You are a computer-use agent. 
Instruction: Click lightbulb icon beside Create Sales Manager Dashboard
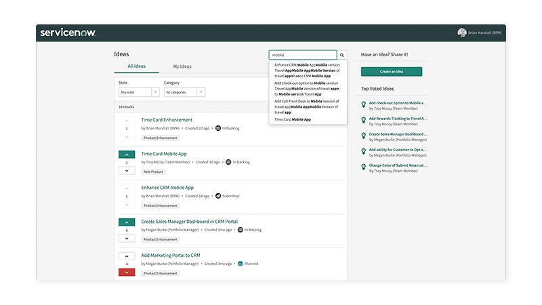[363, 135]
